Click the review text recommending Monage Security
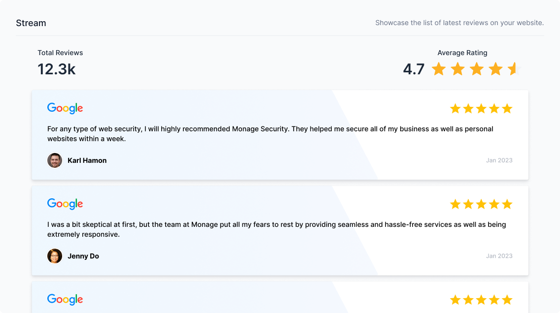560x313 pixels. click(270, 134)
